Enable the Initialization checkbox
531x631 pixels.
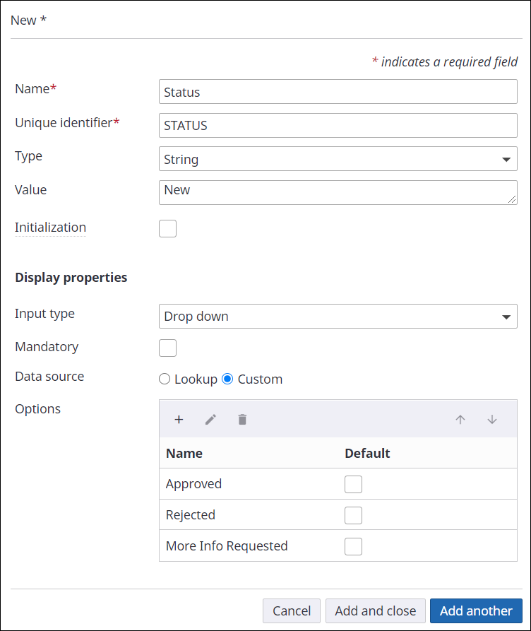pos(167,228)
